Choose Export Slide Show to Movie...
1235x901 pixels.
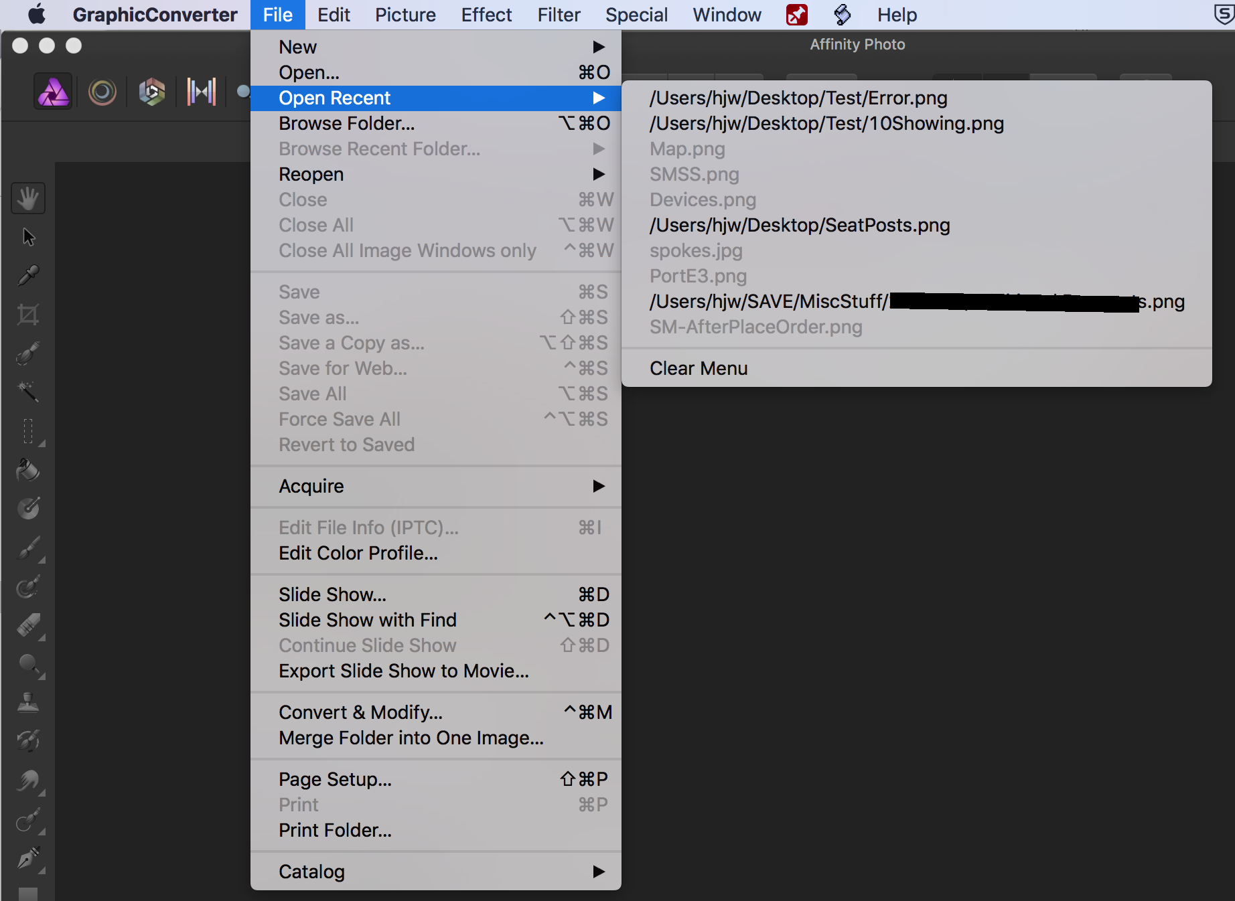[435, 671]
